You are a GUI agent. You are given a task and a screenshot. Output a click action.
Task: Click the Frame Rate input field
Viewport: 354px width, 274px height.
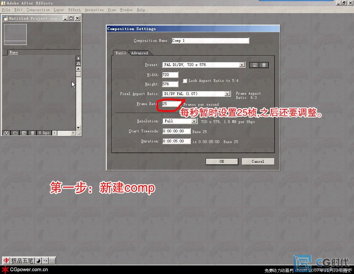171,104
